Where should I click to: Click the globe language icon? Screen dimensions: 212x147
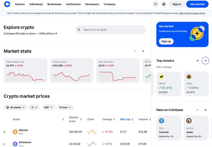tap(164, 4)
